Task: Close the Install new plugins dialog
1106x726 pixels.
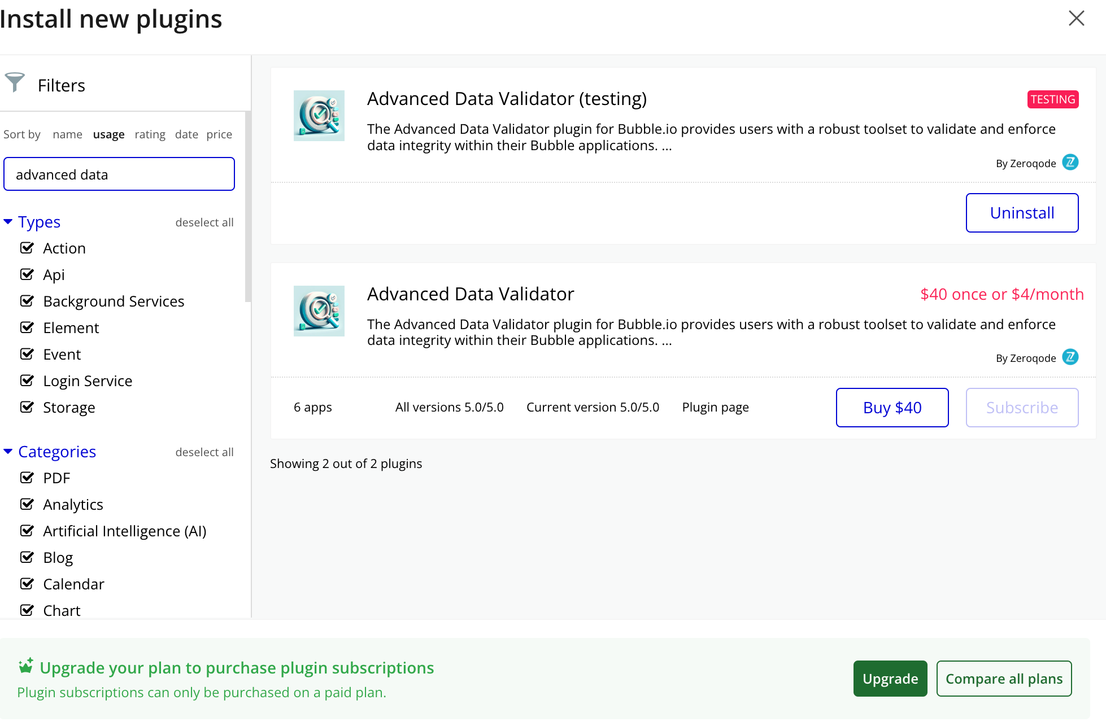Action: [1077, 19]
